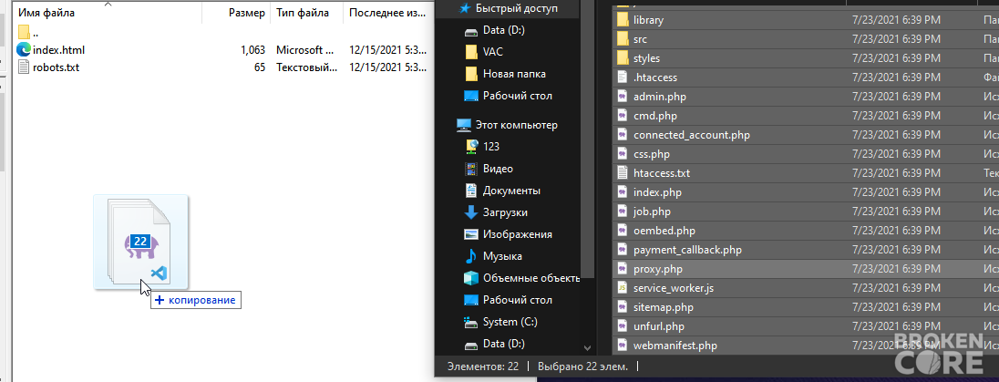Click the date cell of library folder

coord(896,20)
